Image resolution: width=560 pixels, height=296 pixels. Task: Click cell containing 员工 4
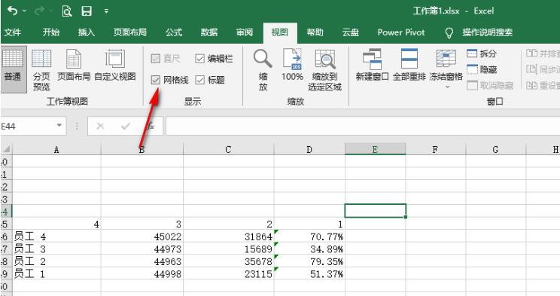point(56,236)
